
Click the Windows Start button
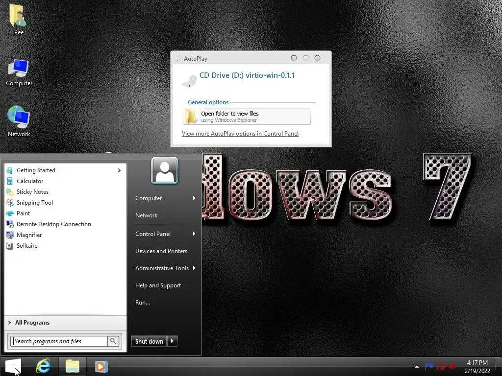point(13,366)
